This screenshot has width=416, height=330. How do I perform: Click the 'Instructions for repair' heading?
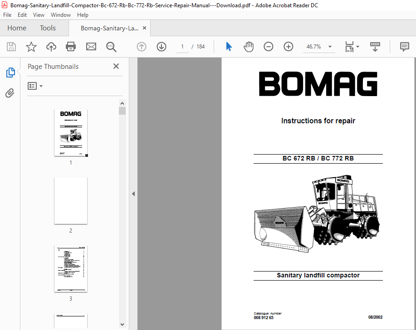pos(318,121)
